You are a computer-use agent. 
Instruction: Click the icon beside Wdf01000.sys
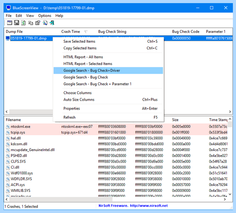point(8,173)
